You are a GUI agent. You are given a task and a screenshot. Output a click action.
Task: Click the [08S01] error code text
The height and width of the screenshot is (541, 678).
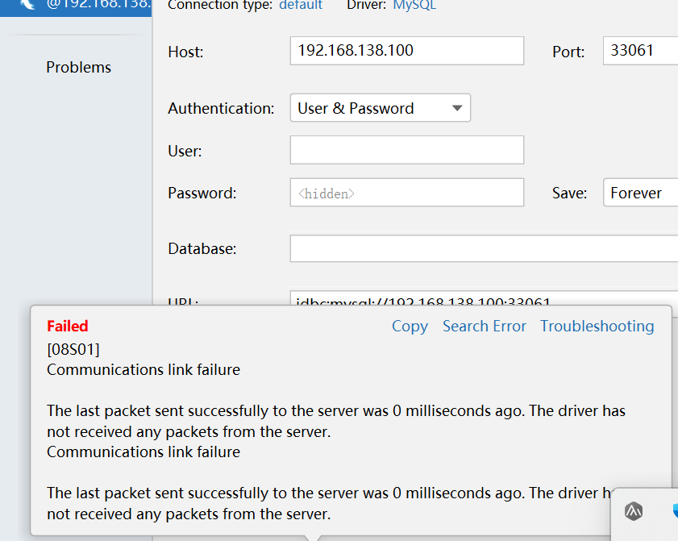point(73,348)
